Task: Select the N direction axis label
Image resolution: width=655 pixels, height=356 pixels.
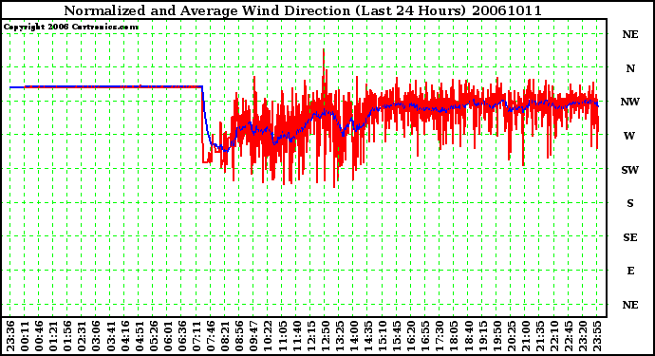Action: pyautogui.click(x=630, y=68)
